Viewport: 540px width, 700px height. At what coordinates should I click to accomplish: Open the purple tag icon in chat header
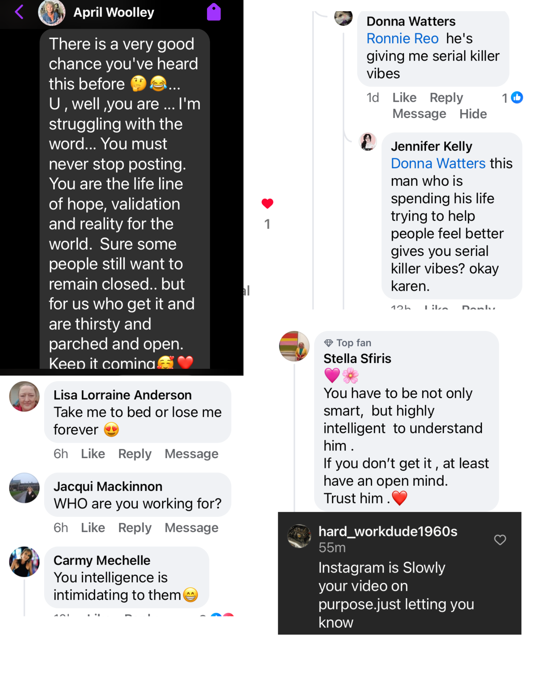click(214, 12)
